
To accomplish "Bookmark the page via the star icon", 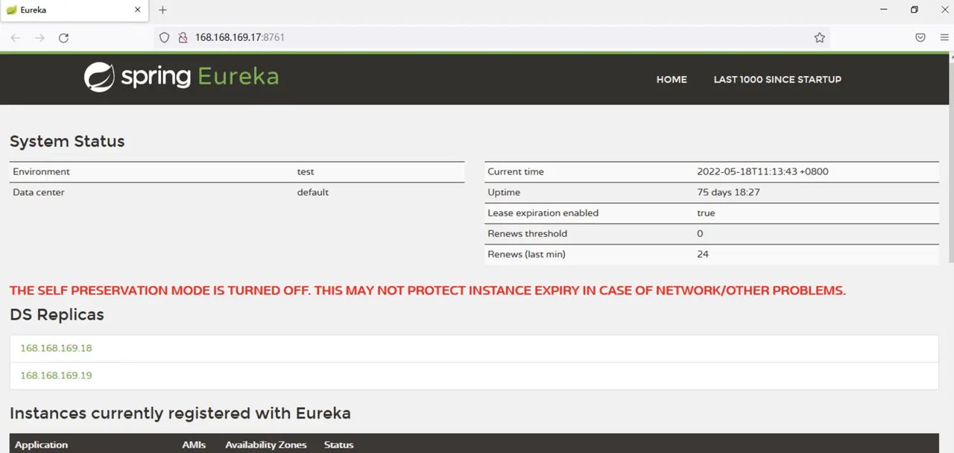I will pyautogui.click(x=819, y=37).
